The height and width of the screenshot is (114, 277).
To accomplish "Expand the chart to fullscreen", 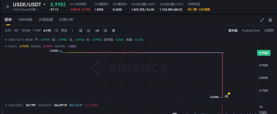I will point(262,20).
